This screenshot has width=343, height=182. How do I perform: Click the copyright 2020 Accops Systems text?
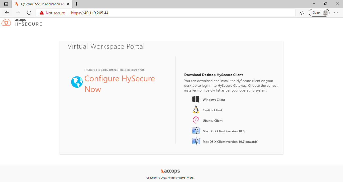(x=170, y=178)
